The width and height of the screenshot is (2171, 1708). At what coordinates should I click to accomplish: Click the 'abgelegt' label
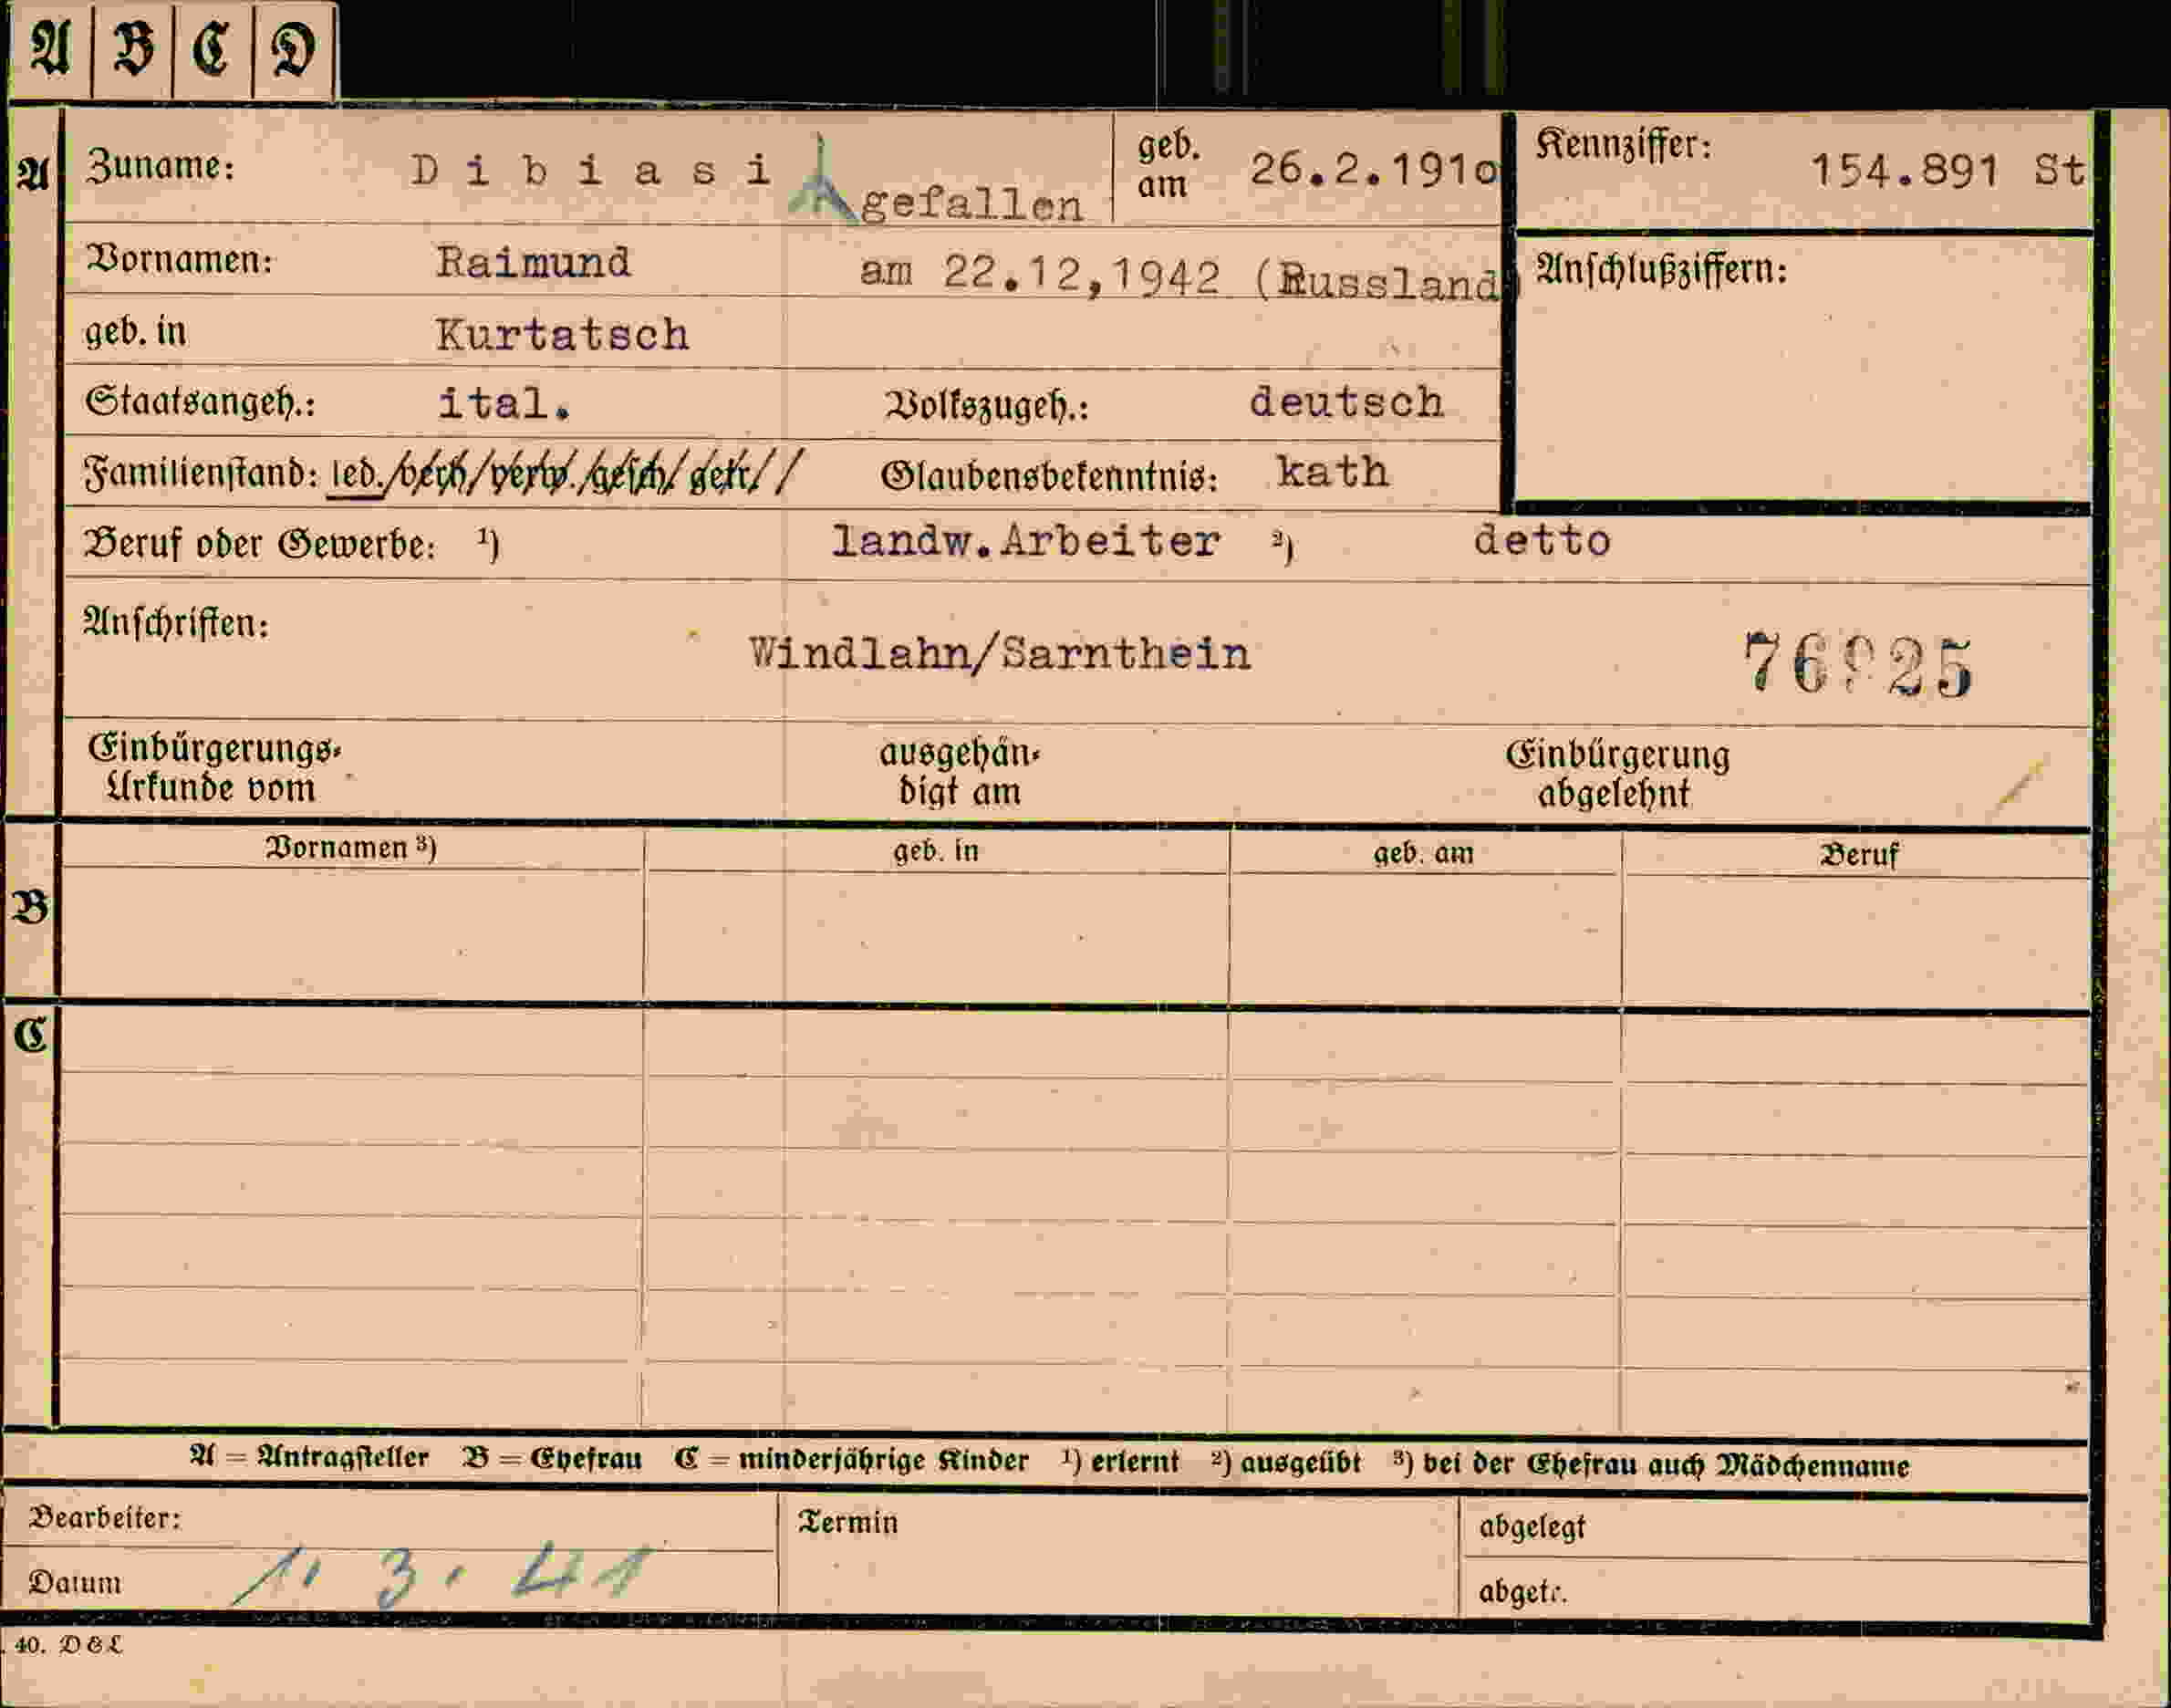[x=1532, y=1527]
